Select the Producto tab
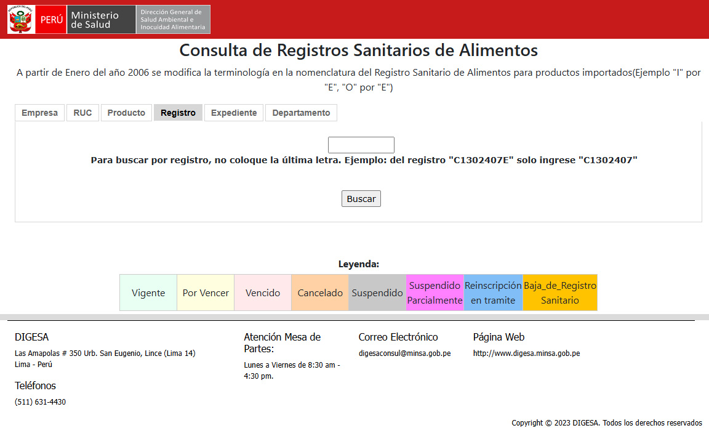The image size is (709, 428). pos(126,113)
